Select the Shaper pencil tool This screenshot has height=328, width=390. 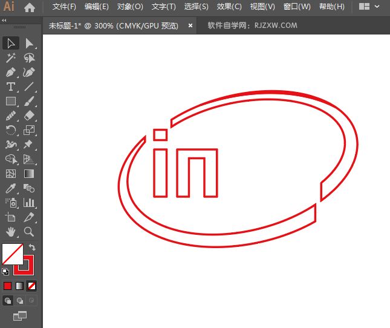11,116
